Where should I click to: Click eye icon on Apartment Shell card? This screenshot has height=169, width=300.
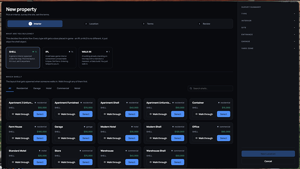coord(105,114)
